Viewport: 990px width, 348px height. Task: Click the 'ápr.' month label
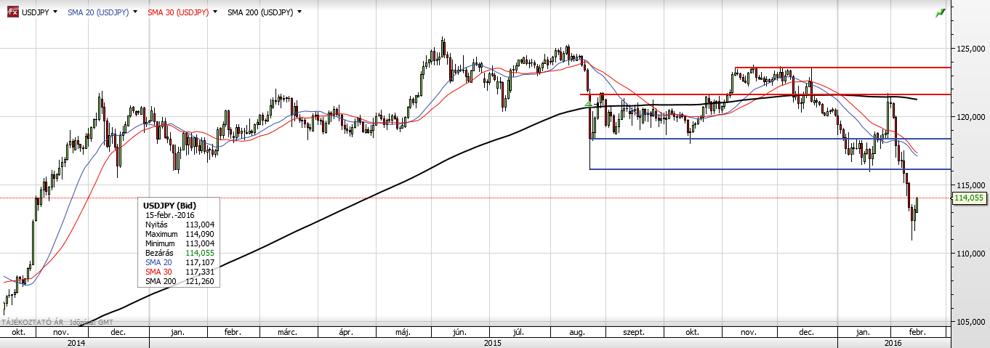pos(346,332)
